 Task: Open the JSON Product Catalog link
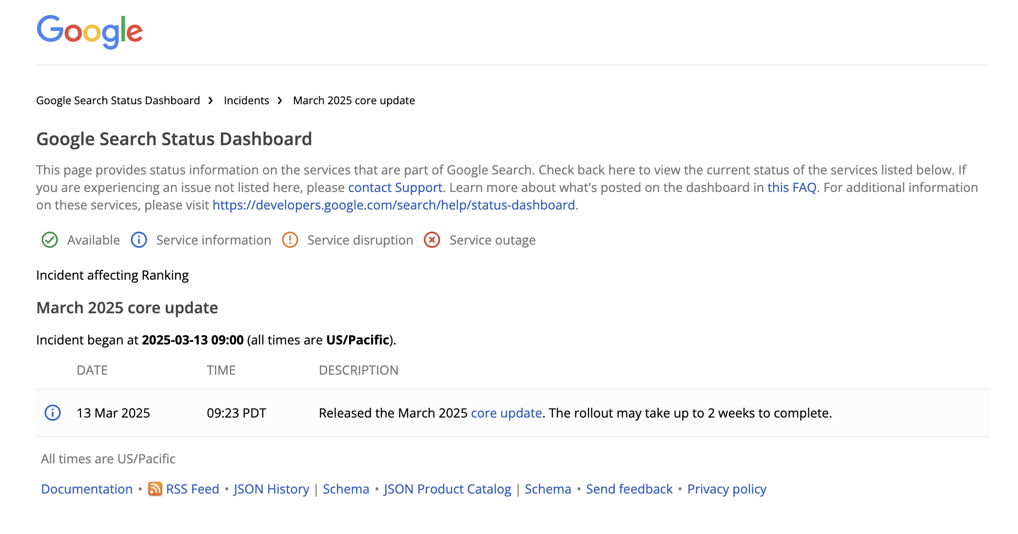[447, 489]
